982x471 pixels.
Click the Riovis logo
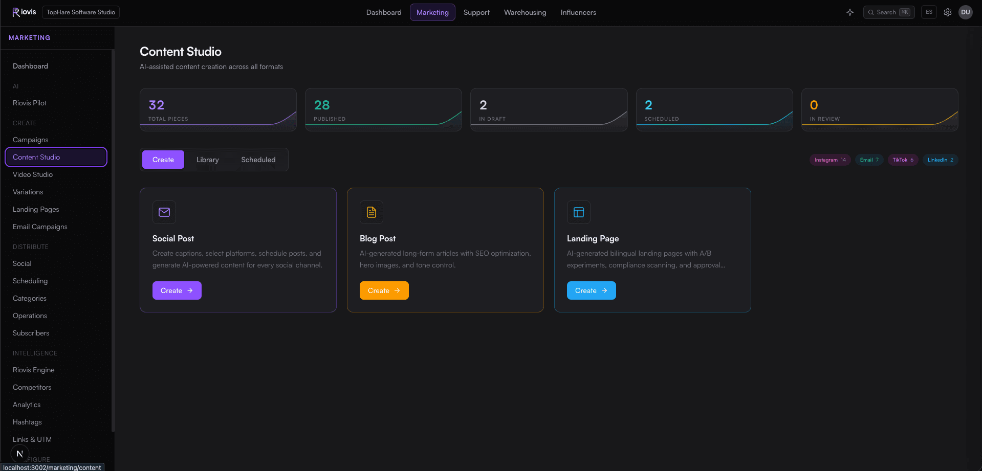pyautogui.click(x=24, y=12)
